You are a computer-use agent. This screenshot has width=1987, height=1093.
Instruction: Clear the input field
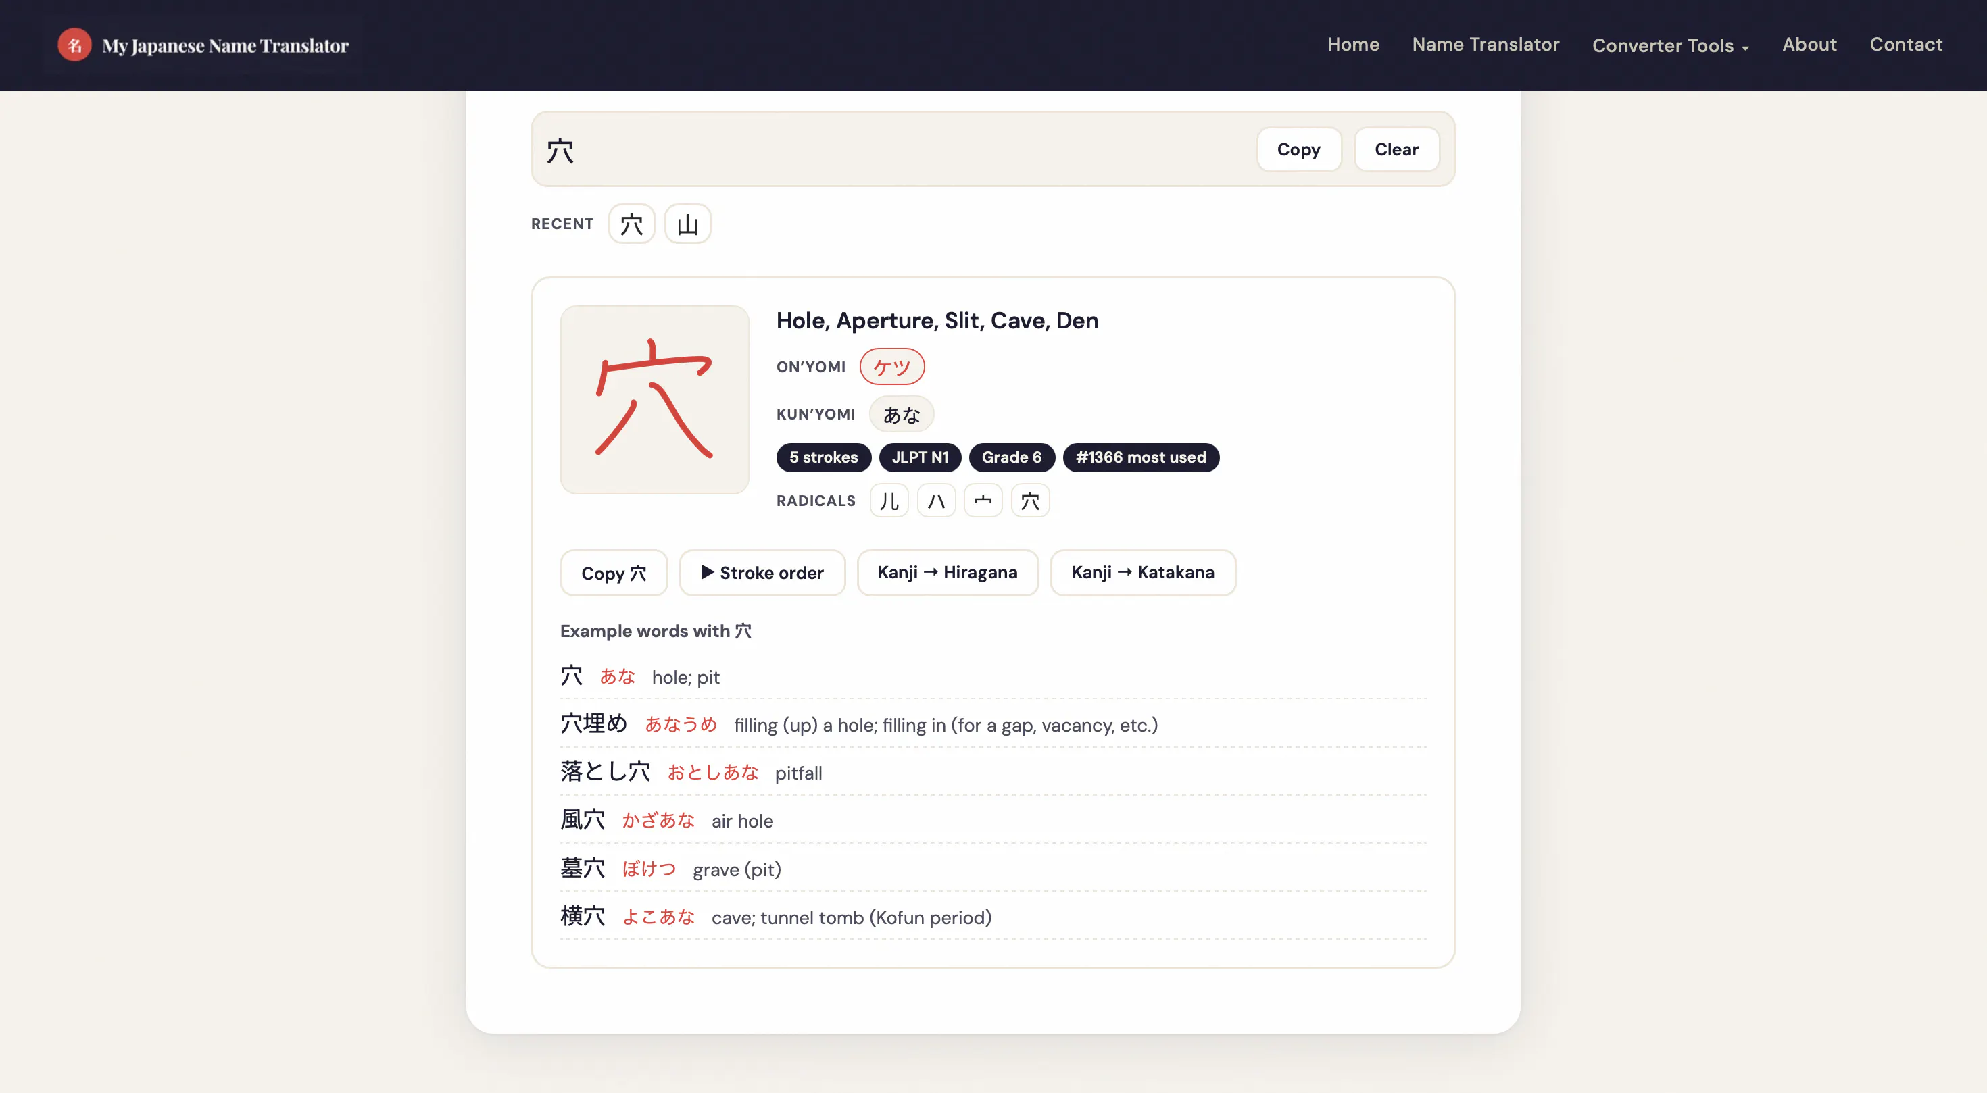point(1396,149)
